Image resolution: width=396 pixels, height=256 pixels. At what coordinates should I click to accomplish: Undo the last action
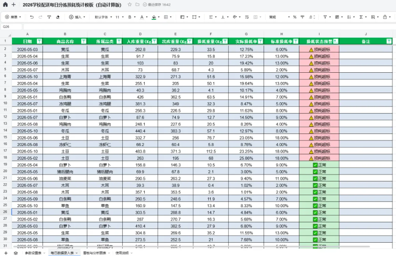[x=31, y=17]
